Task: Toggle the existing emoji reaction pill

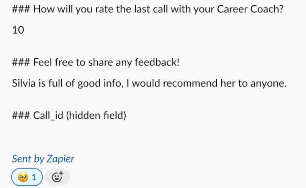Action: click(x=27, y=177)
